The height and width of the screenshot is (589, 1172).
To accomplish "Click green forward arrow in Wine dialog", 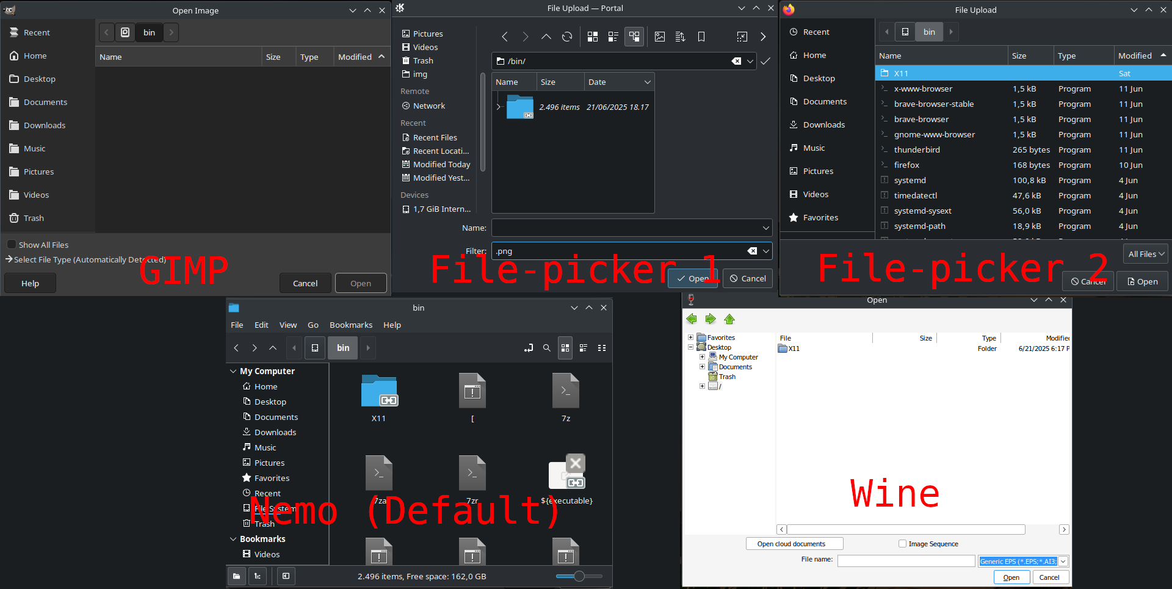I will coord(711,319).
